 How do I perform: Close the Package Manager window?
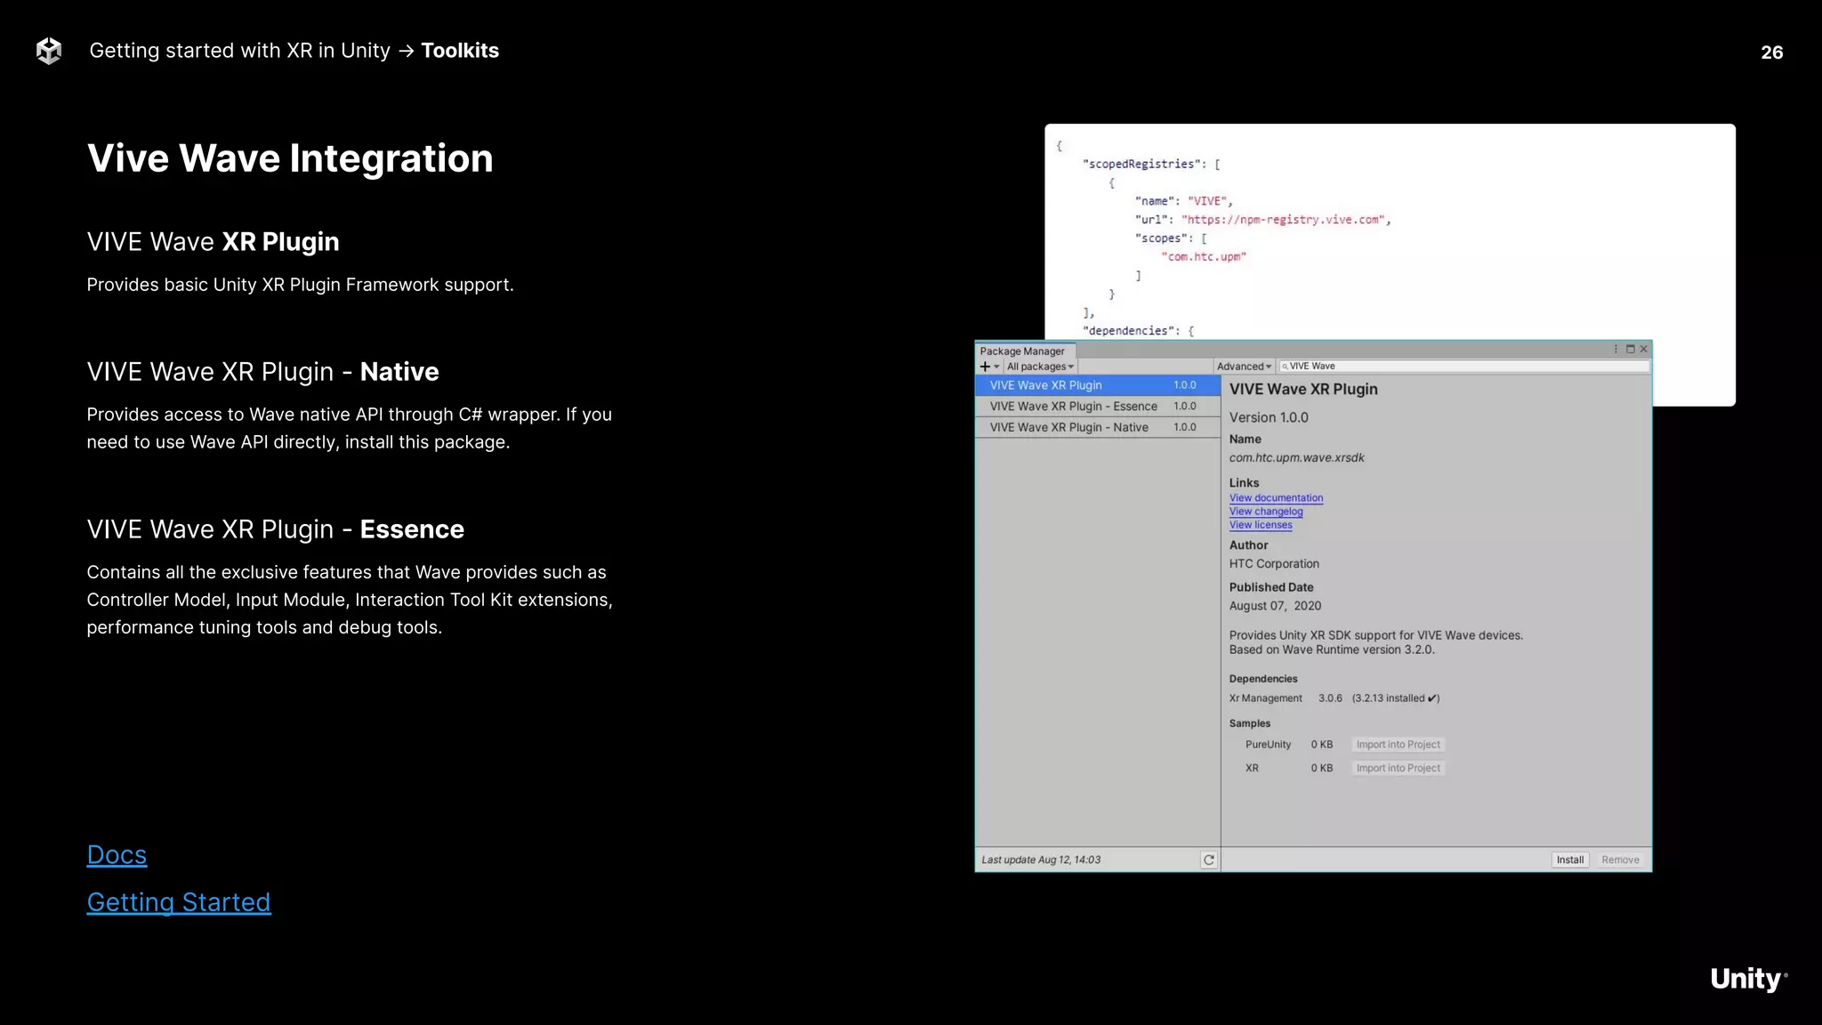1643,349
